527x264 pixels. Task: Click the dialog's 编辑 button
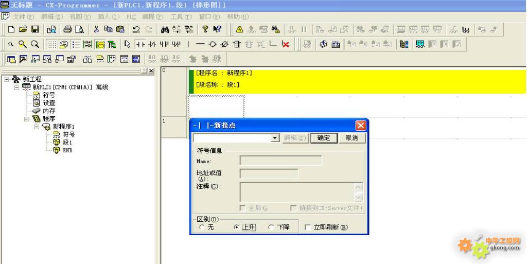[295, 138]
